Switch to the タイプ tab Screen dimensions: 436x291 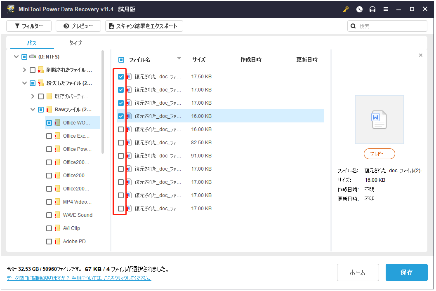75,43
